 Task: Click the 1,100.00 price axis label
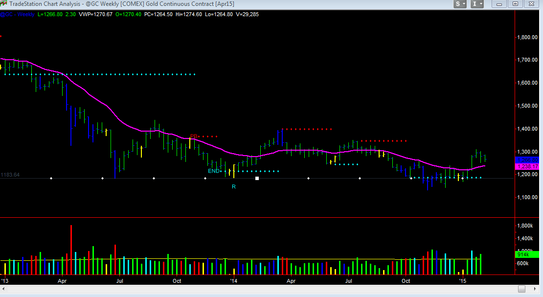click(527, 197)
